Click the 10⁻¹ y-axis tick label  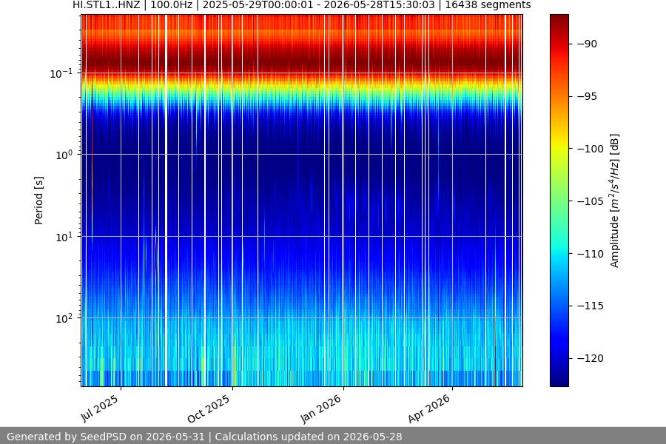61,73
